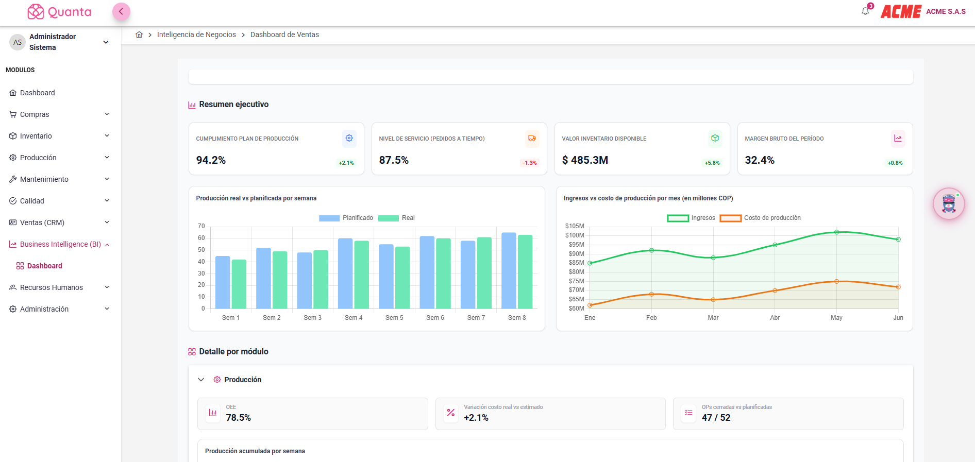This screenshot has width=975, height=462.
Task: Expand the Administración chevron
Action: (107, 309)
